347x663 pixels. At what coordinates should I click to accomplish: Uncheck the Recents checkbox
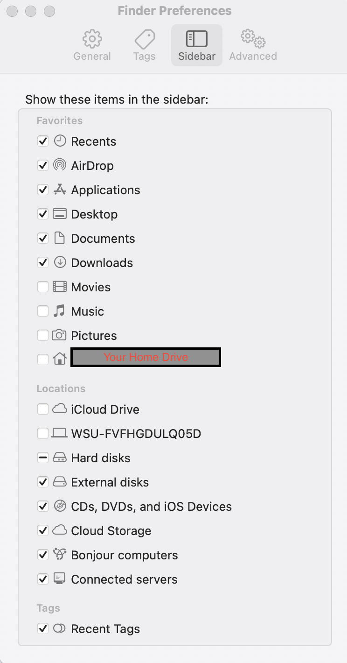43,141
